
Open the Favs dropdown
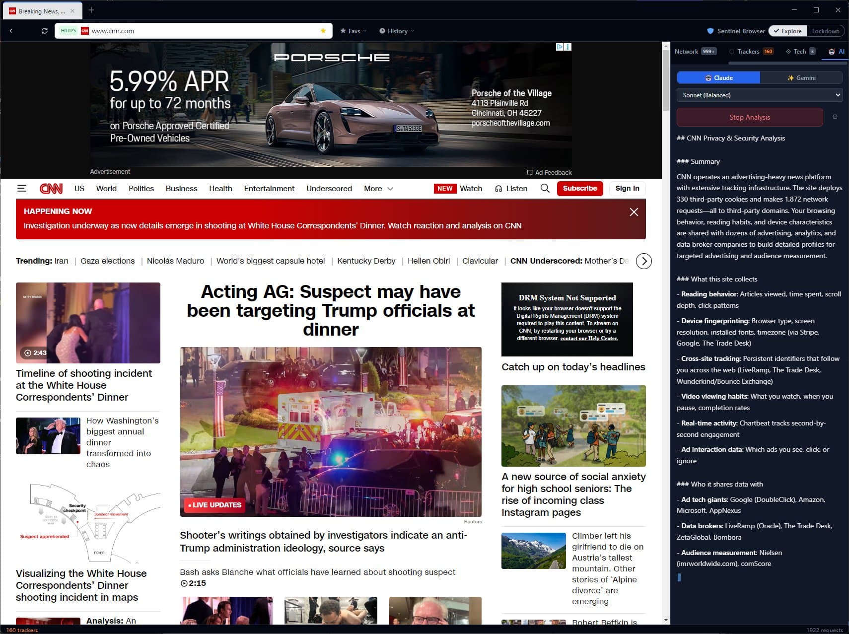[354, 31]
